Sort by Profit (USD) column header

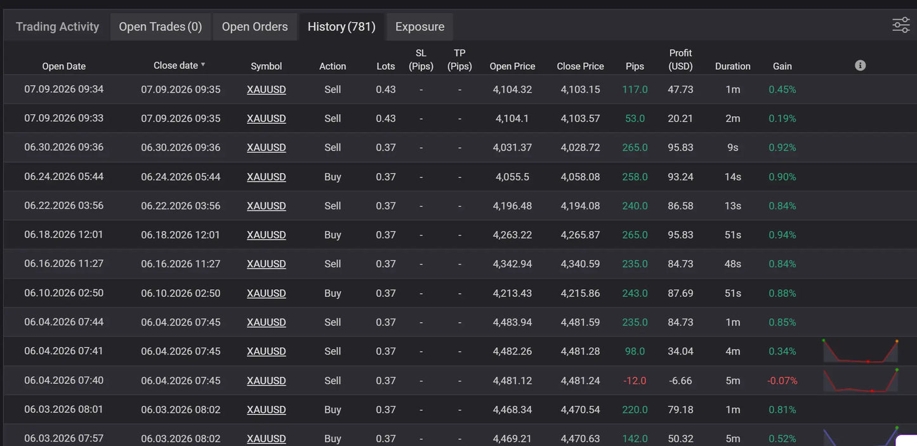coord(680,60)
